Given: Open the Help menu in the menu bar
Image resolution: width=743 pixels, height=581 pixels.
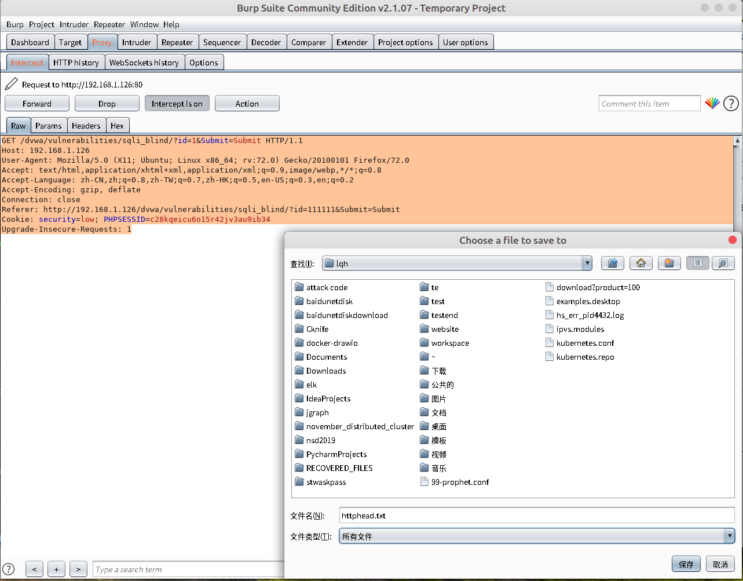Looking at the screenshot, I should tap(171, 24).
